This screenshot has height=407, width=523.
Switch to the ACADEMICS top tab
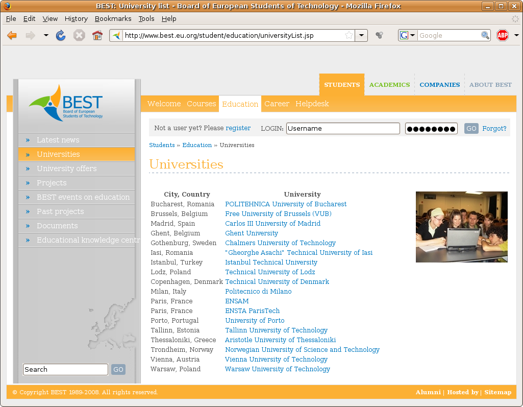coord(389,85)
